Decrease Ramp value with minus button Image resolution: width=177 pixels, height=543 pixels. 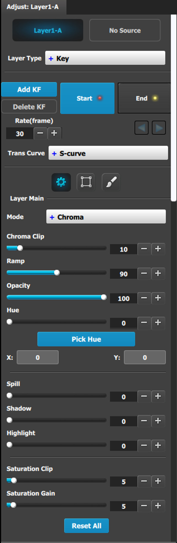click(144, 273)
